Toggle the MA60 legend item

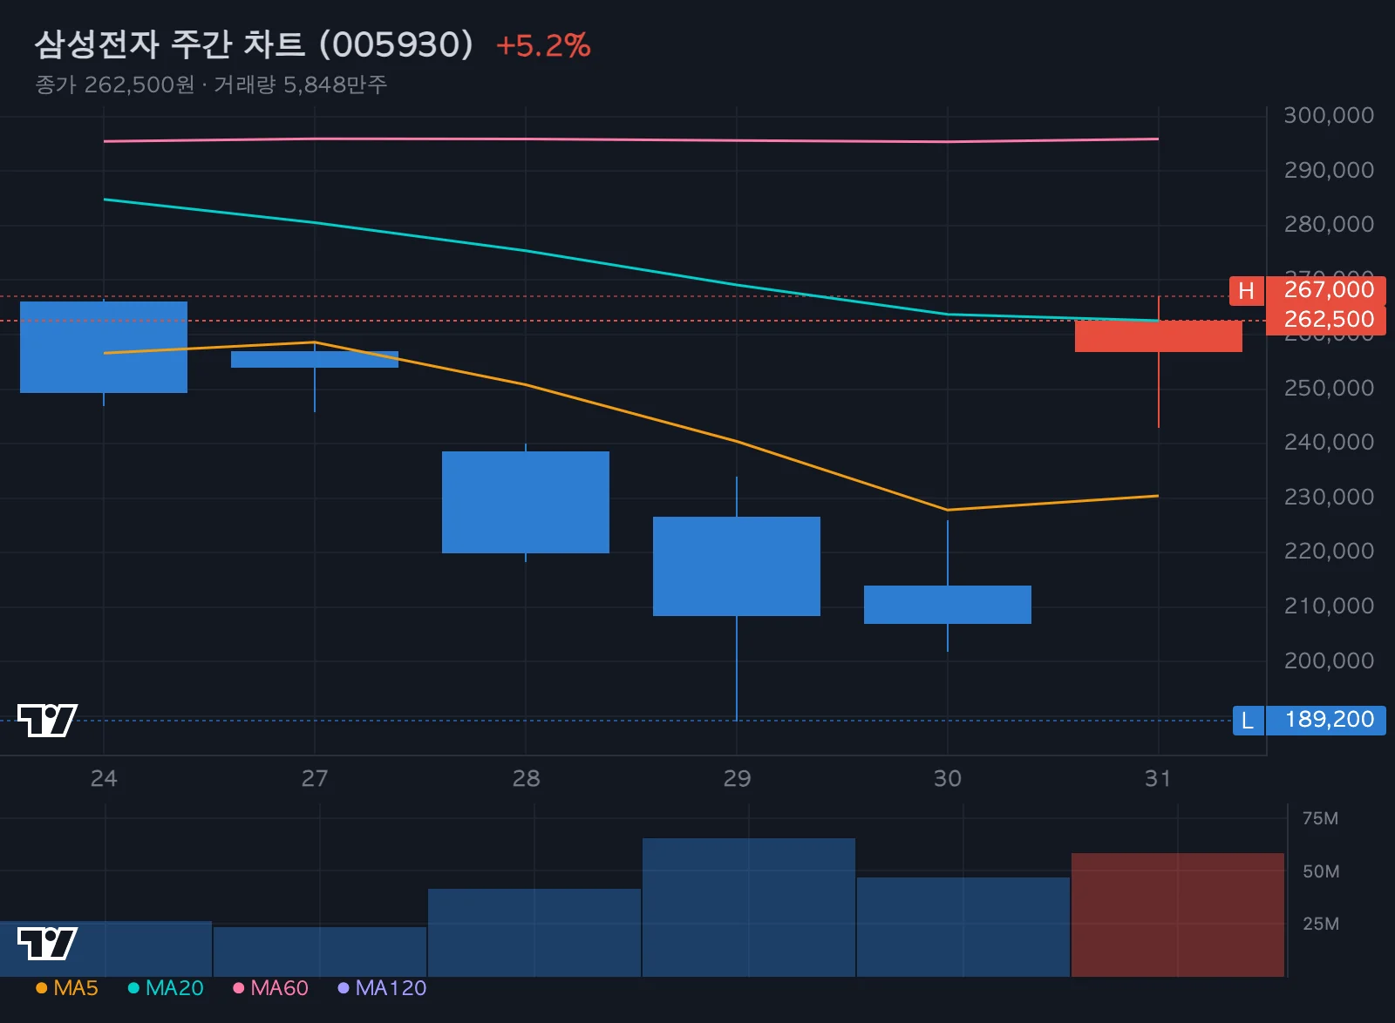(271, 987)
